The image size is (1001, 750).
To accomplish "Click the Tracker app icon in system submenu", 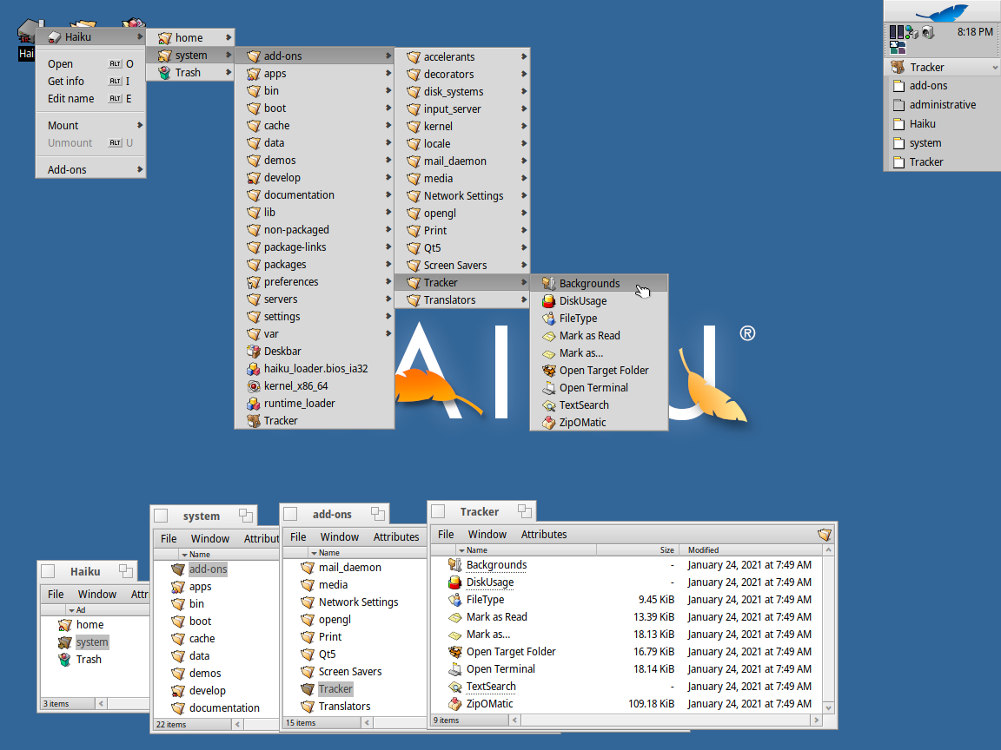I will point(254,420).
